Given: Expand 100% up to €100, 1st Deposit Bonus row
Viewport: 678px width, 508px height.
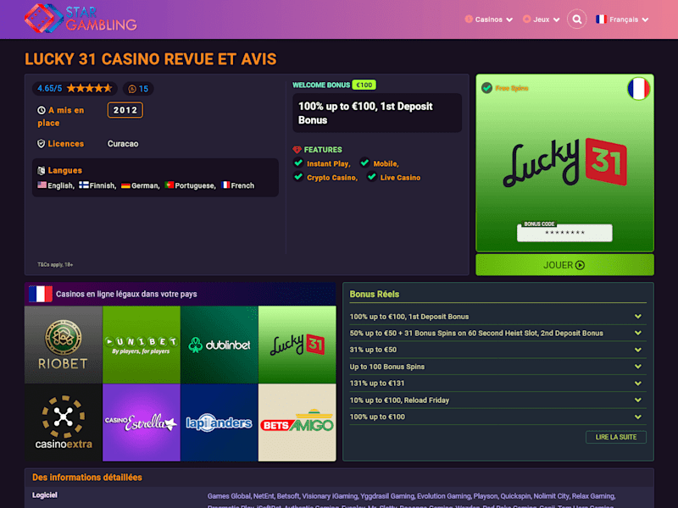Looking at the screenshot, I should (497, 317).
